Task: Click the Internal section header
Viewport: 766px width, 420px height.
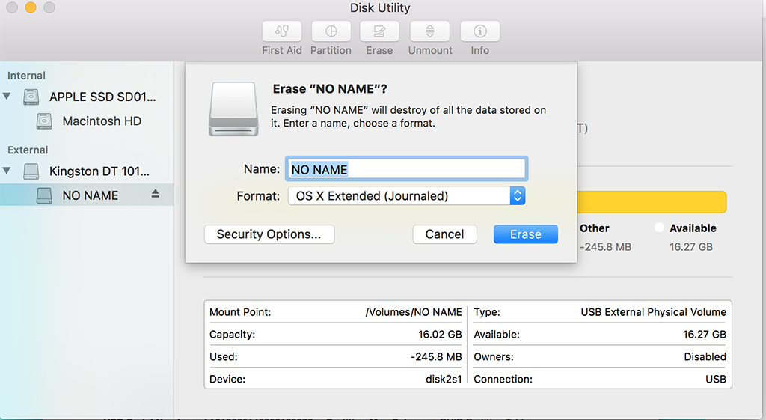Action: coord(26,76)
